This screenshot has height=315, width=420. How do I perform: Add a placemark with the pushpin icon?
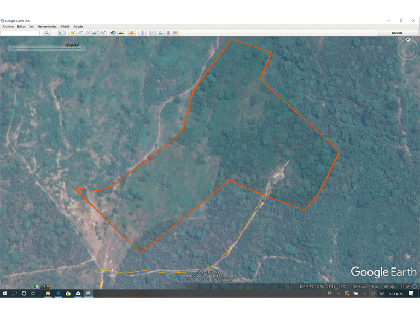(x=72, y=33)
